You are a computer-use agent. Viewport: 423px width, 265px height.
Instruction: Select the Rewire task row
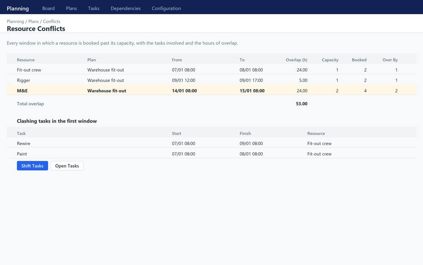pyautogui.click(x=211, y=143)
